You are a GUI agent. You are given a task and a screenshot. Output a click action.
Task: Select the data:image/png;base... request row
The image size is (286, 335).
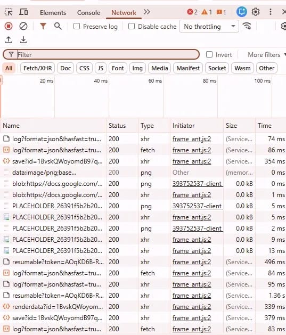point(143,173)
